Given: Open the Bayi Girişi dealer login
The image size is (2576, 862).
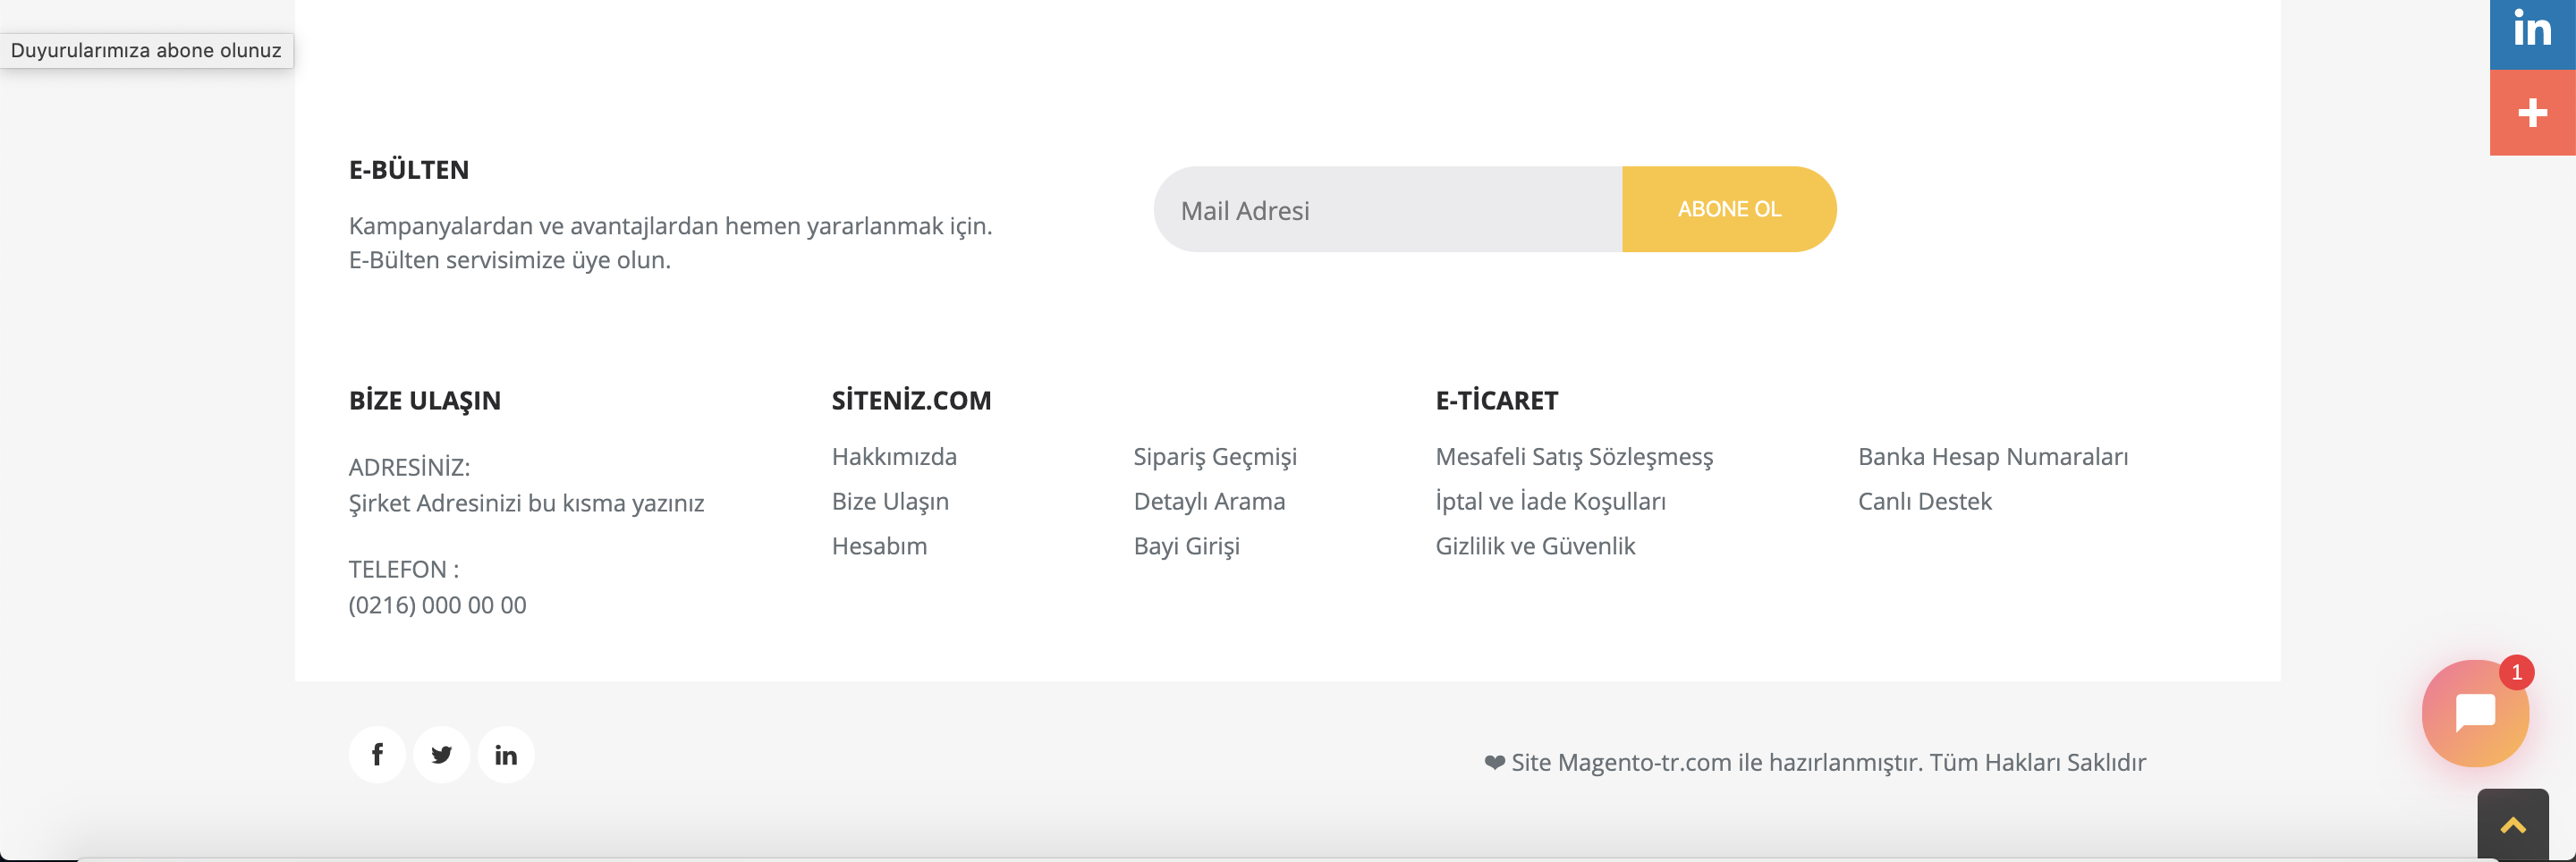Looking at the screenshot, I should pyautogui.click(x=1187, y=547).
